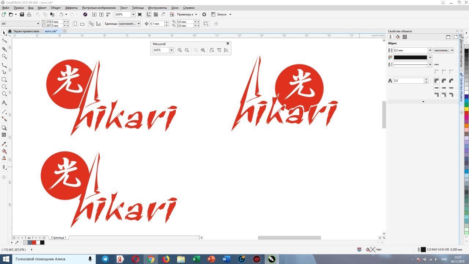
Task: Click the Publish to PDF icon
Action: (108, 14)
